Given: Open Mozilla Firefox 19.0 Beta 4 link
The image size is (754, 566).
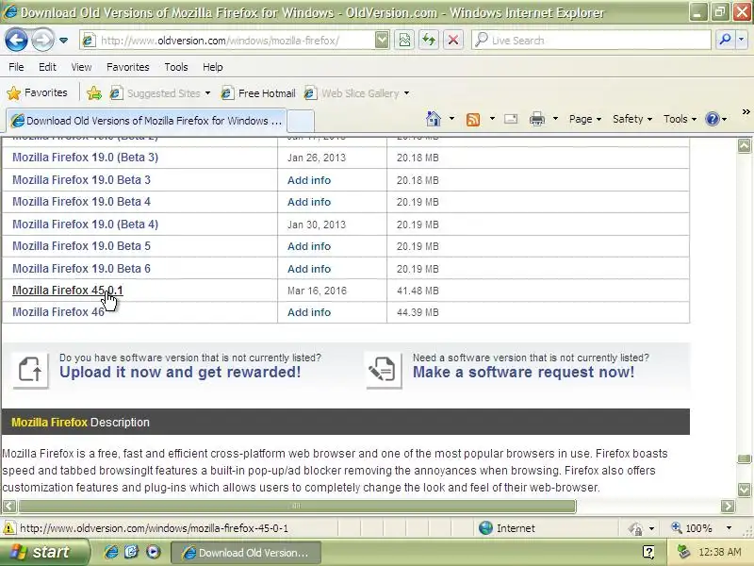Looking at the screenshot, I should [81, 202].
